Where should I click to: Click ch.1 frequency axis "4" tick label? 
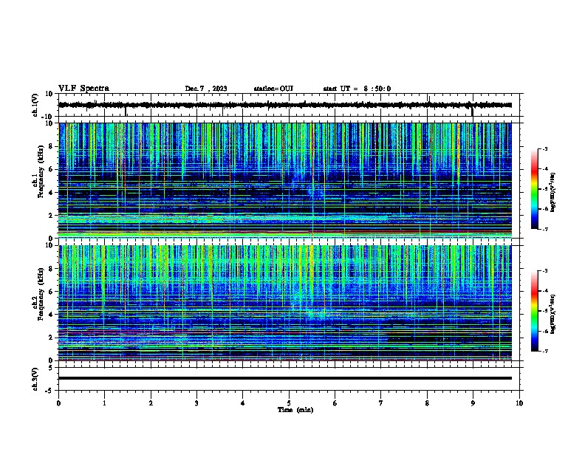pos(52,193)
